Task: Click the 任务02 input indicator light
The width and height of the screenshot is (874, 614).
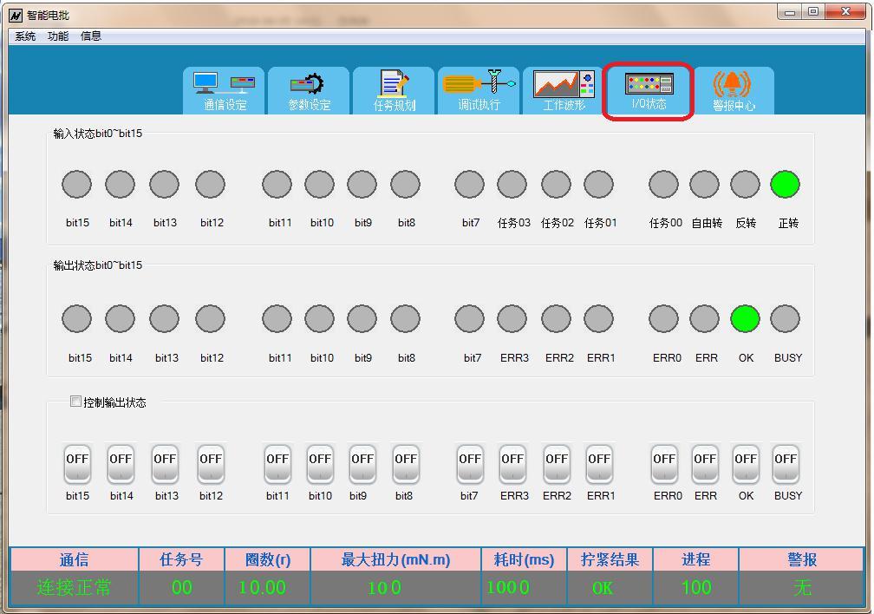Action: (x=556, y=184)
